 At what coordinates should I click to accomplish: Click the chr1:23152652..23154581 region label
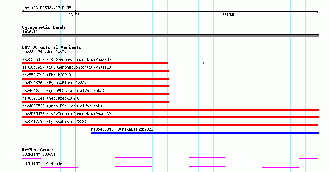coord(48,8)
